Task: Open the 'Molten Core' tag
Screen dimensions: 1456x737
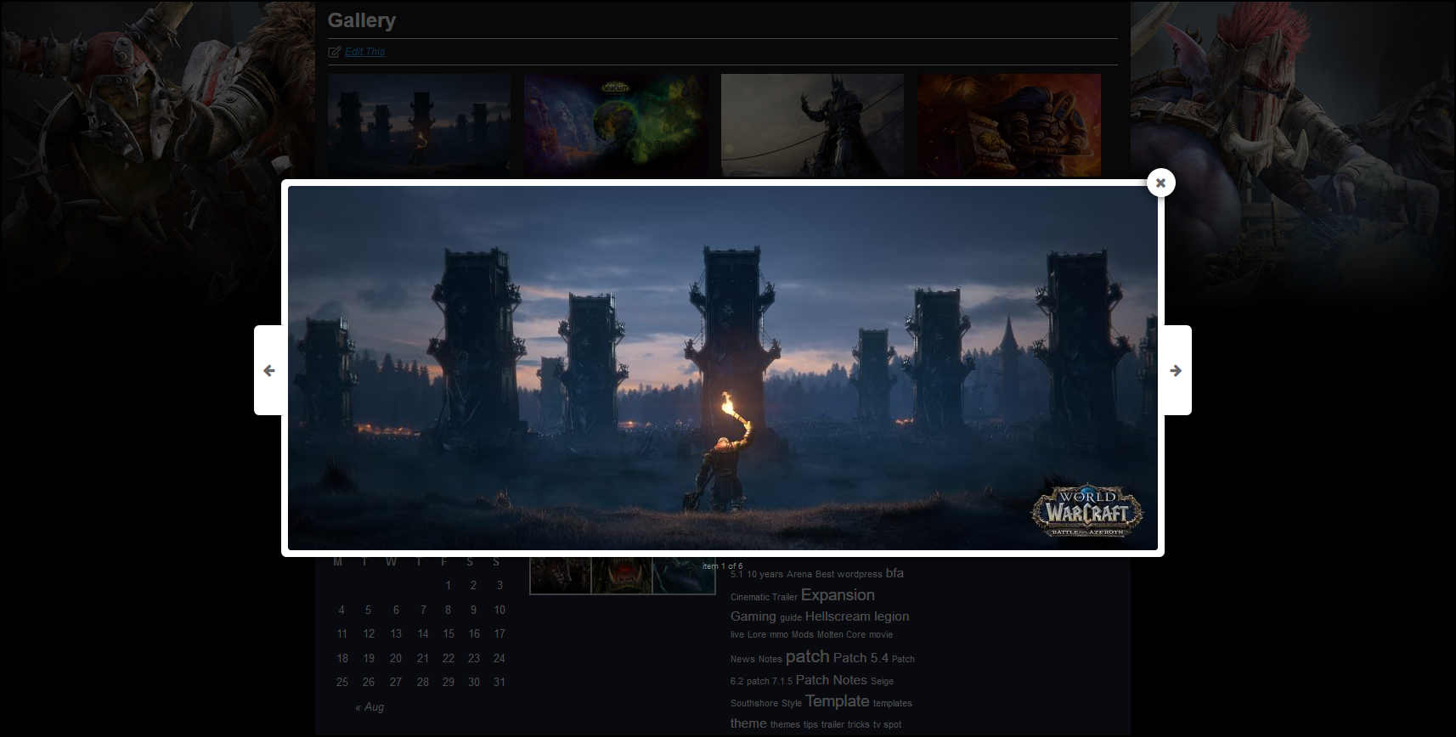Action: tap(841, 634)
